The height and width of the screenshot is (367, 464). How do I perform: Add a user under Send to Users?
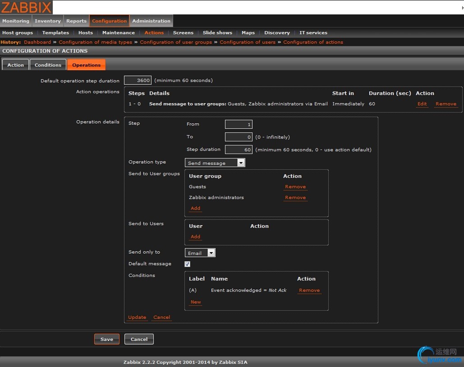tap(195, 237)
